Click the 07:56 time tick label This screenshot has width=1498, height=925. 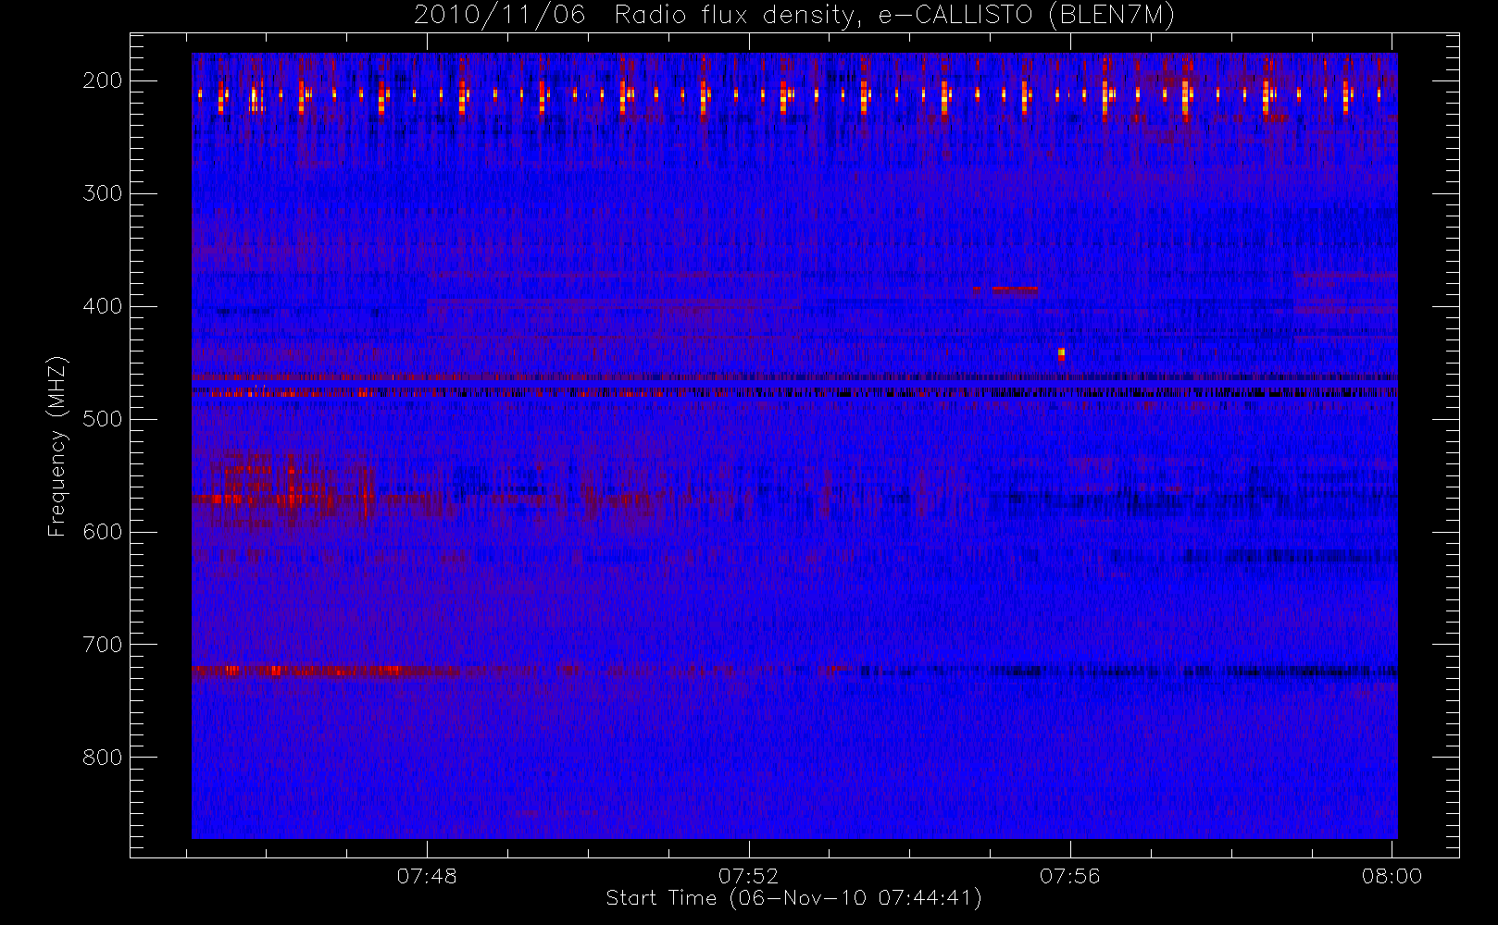(x=1069, y=876)
